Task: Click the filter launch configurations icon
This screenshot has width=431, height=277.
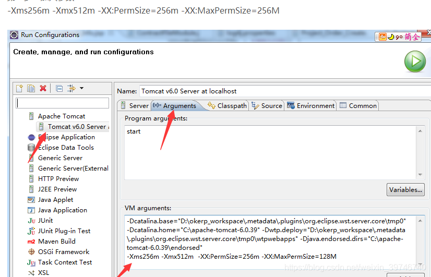Action: point(71,88)
